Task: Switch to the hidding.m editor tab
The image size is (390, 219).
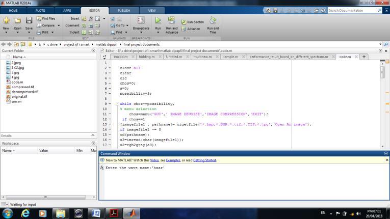Action: 147,57
